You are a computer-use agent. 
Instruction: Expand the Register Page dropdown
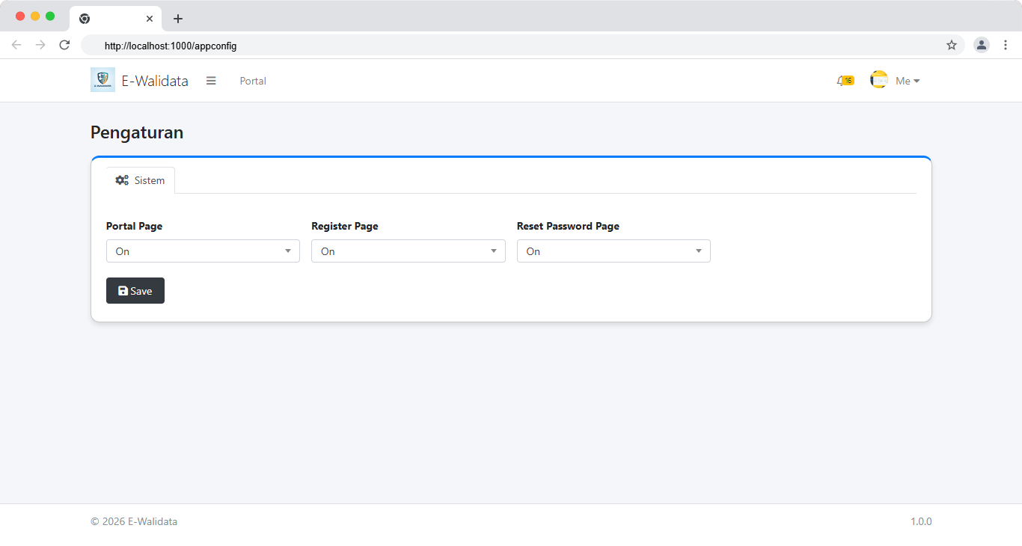[408, 251]
